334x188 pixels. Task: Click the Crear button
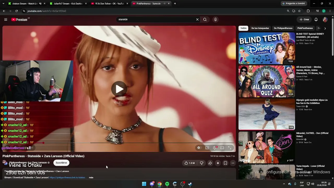click(x=304, y=20)
